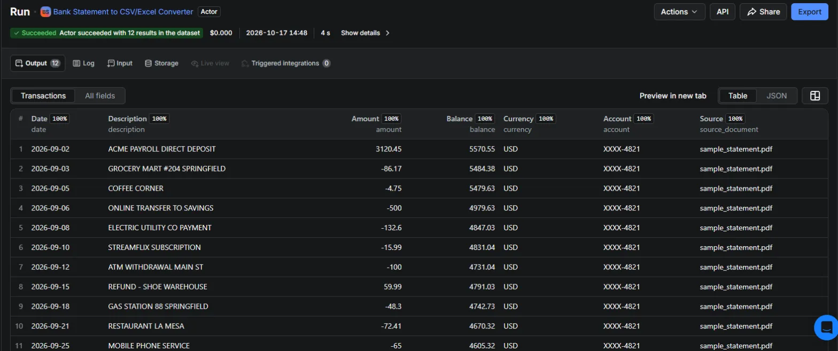Viewport: 838px width, 351px height.
Task: Click the Currency column header
Action: 518,119
